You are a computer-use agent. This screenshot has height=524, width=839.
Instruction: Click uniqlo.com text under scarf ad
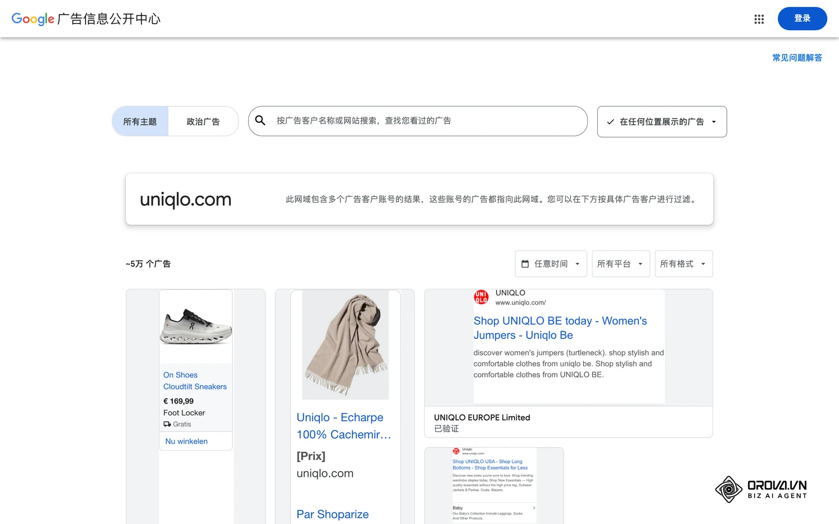click(325, 473)
